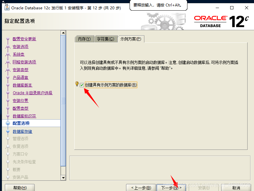The height and width of the screenshot is (191, 254).
Task: Minimize the installer window
Action: click(217, 8)
